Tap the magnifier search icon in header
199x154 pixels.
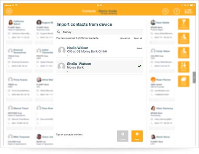(x=165, y=11)
